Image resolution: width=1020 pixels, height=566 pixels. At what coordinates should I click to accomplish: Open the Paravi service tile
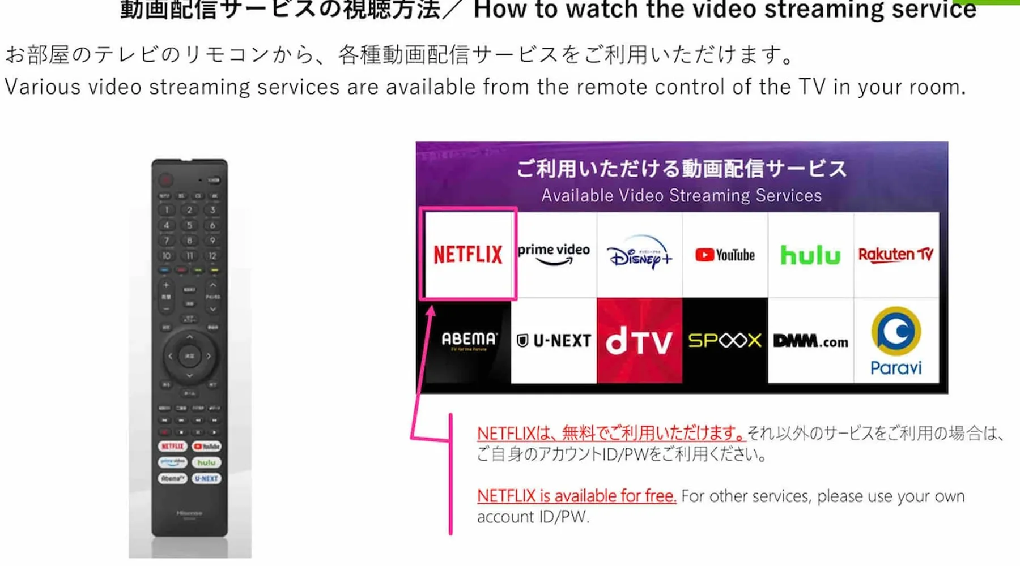896,340
